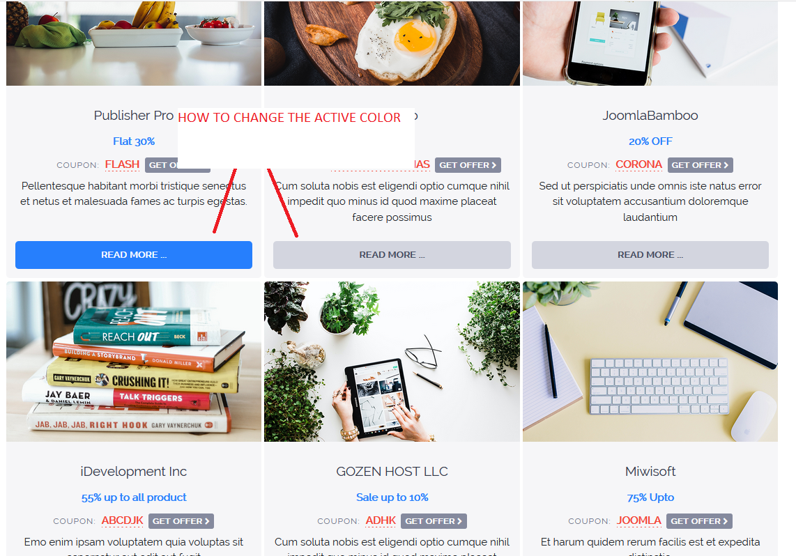Open READ MORE in the middle offer card

pyautogui.click(x=392, y=255)
